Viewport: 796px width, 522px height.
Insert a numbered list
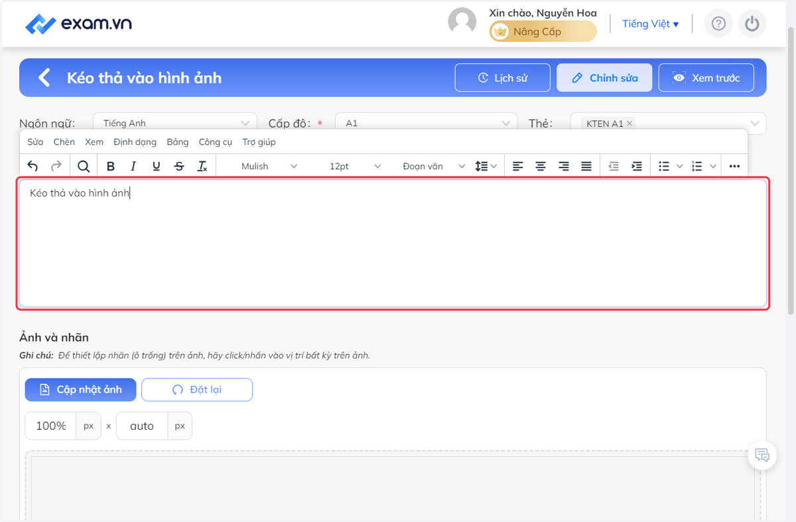(697, 166)
